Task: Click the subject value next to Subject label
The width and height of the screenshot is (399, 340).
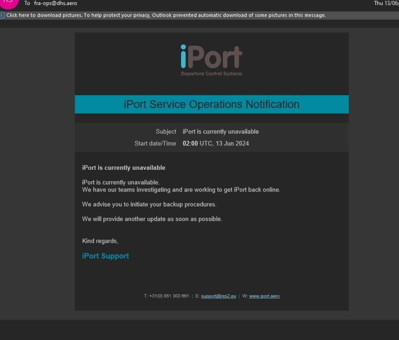Action: point(221,132)
